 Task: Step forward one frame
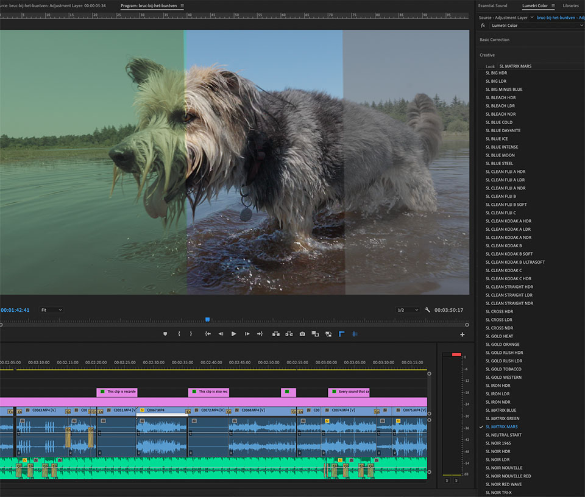[x=247, y=334]
